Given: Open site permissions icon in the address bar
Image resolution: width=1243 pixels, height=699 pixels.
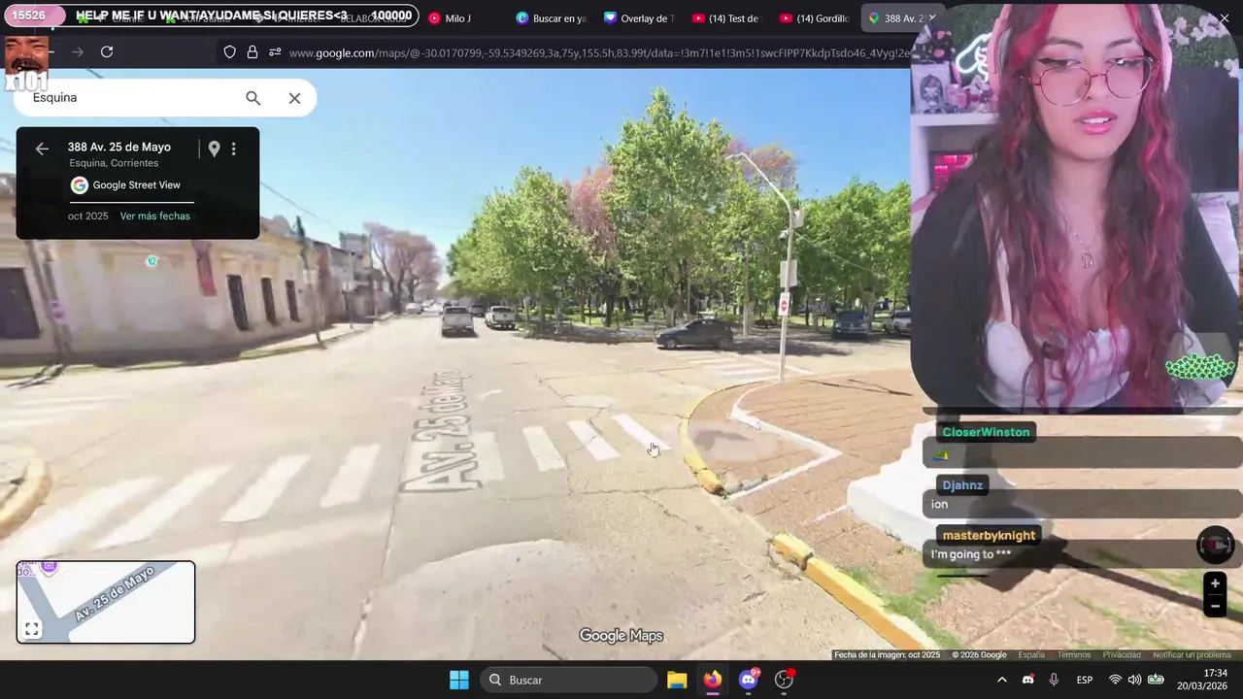Looking at the screenshot, I should (275, 52).
